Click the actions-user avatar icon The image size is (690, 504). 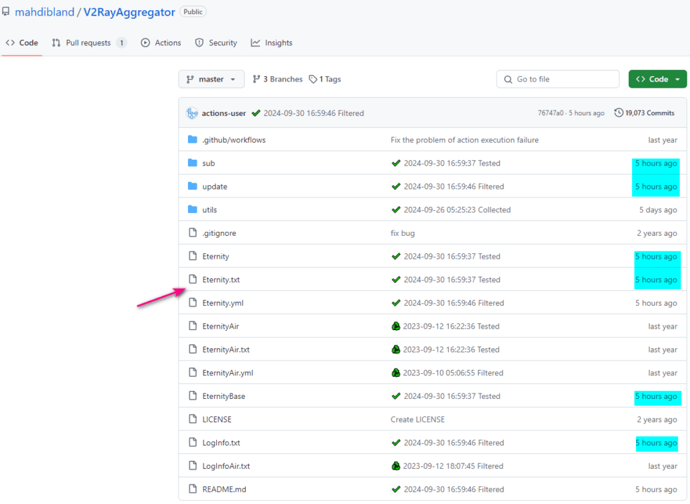[x=192, y=113]
